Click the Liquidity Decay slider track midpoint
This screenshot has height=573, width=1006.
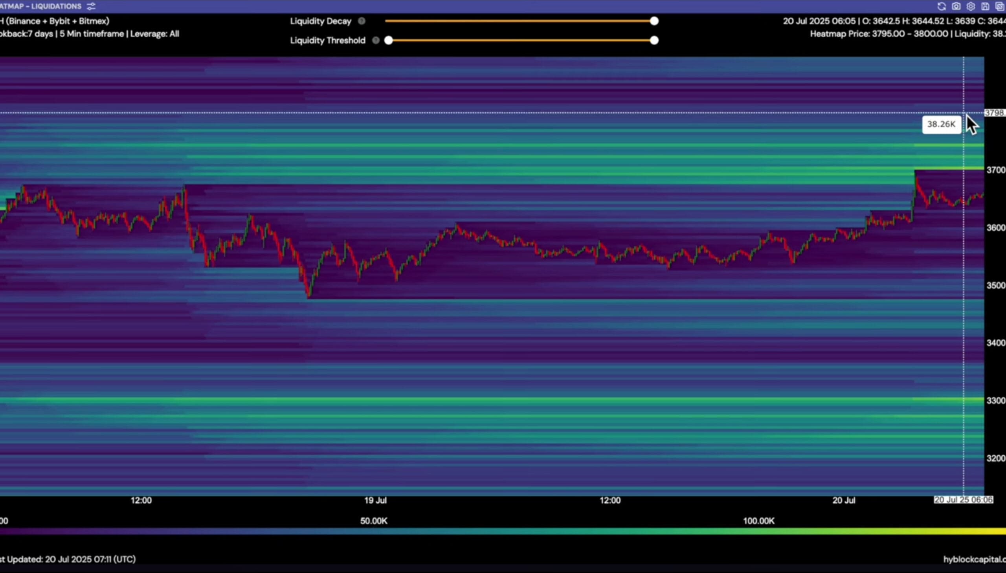click(x=520, y=21)
